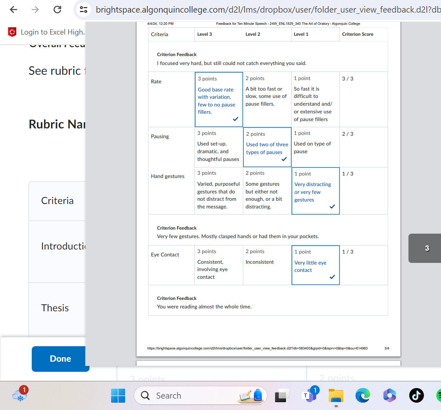Click Hand gestures criterion score 1 / 3

pos(347,174)
